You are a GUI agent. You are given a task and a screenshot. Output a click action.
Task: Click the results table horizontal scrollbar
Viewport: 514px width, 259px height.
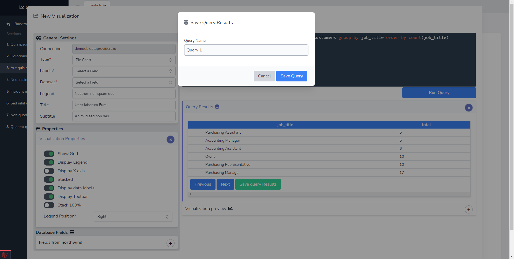click(x=329, y=194)
